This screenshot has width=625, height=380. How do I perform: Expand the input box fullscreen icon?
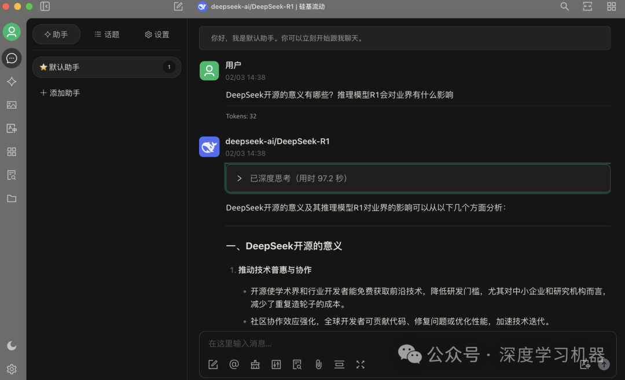click(361, 364)
